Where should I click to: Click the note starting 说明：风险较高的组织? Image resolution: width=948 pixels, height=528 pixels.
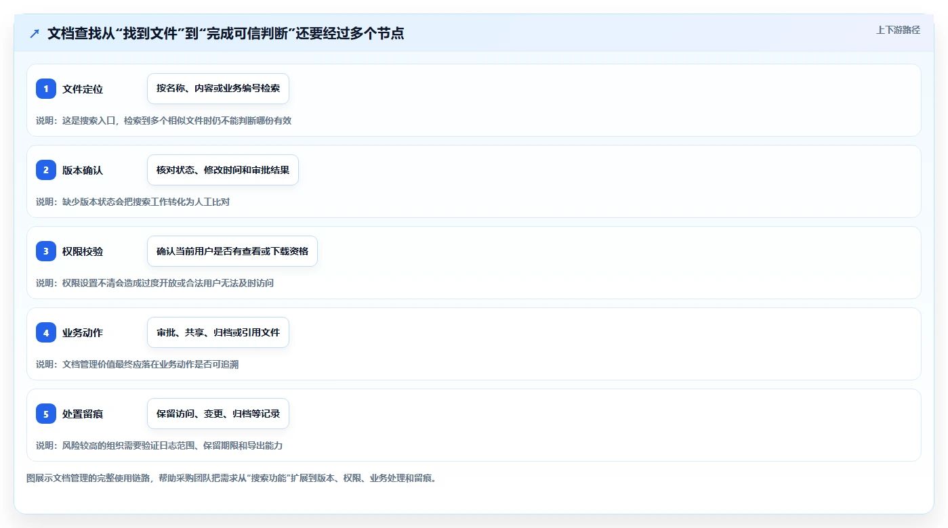(159, 445)
